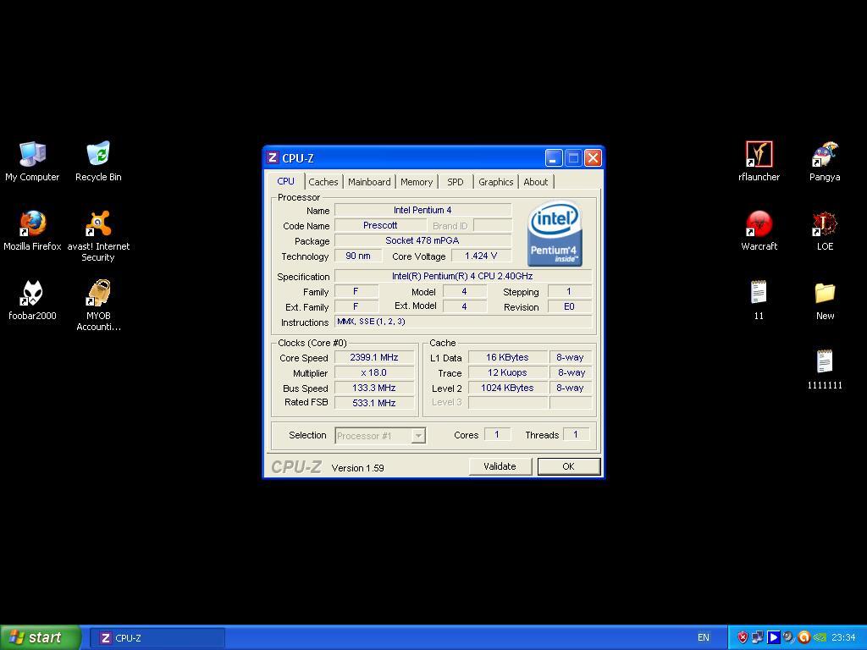Switch to the About tab
Screen dimensions: 867x650
(x=535, y=182)
